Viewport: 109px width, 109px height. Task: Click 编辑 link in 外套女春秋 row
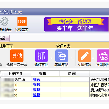(37, 84)
